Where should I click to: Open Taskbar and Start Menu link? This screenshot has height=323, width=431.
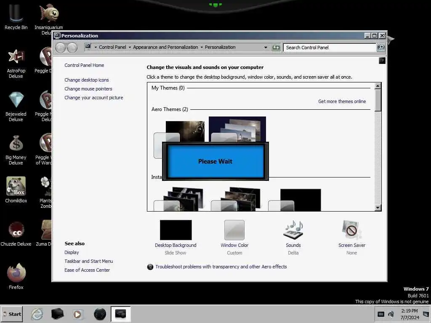(88, 261)
